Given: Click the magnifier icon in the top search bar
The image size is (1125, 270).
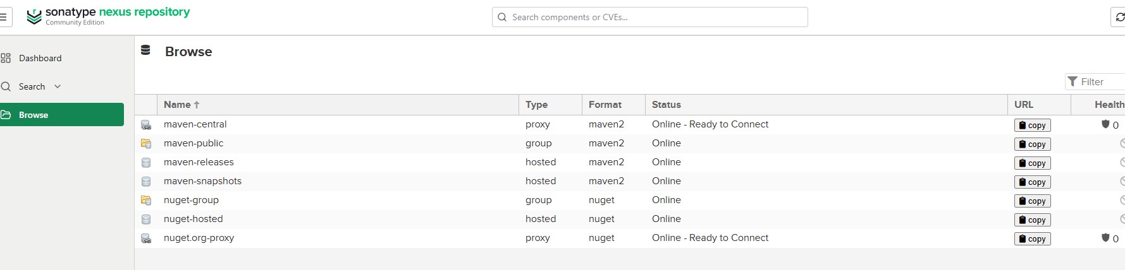Looking at the screenshot, I should pos(502,17).
